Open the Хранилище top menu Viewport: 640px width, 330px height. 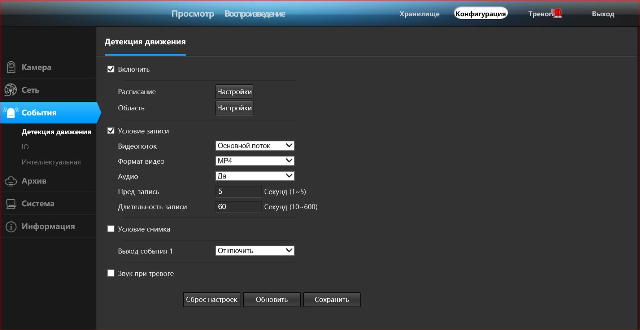pyautogui.click(x=419, y=14)
